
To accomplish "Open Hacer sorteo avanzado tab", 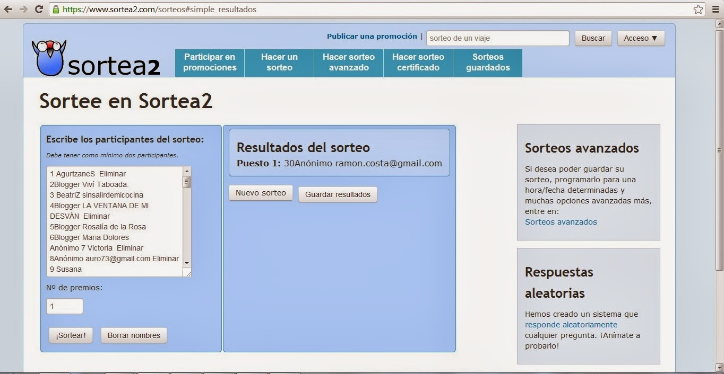I will pyautogui.click(x=349, y=63).
